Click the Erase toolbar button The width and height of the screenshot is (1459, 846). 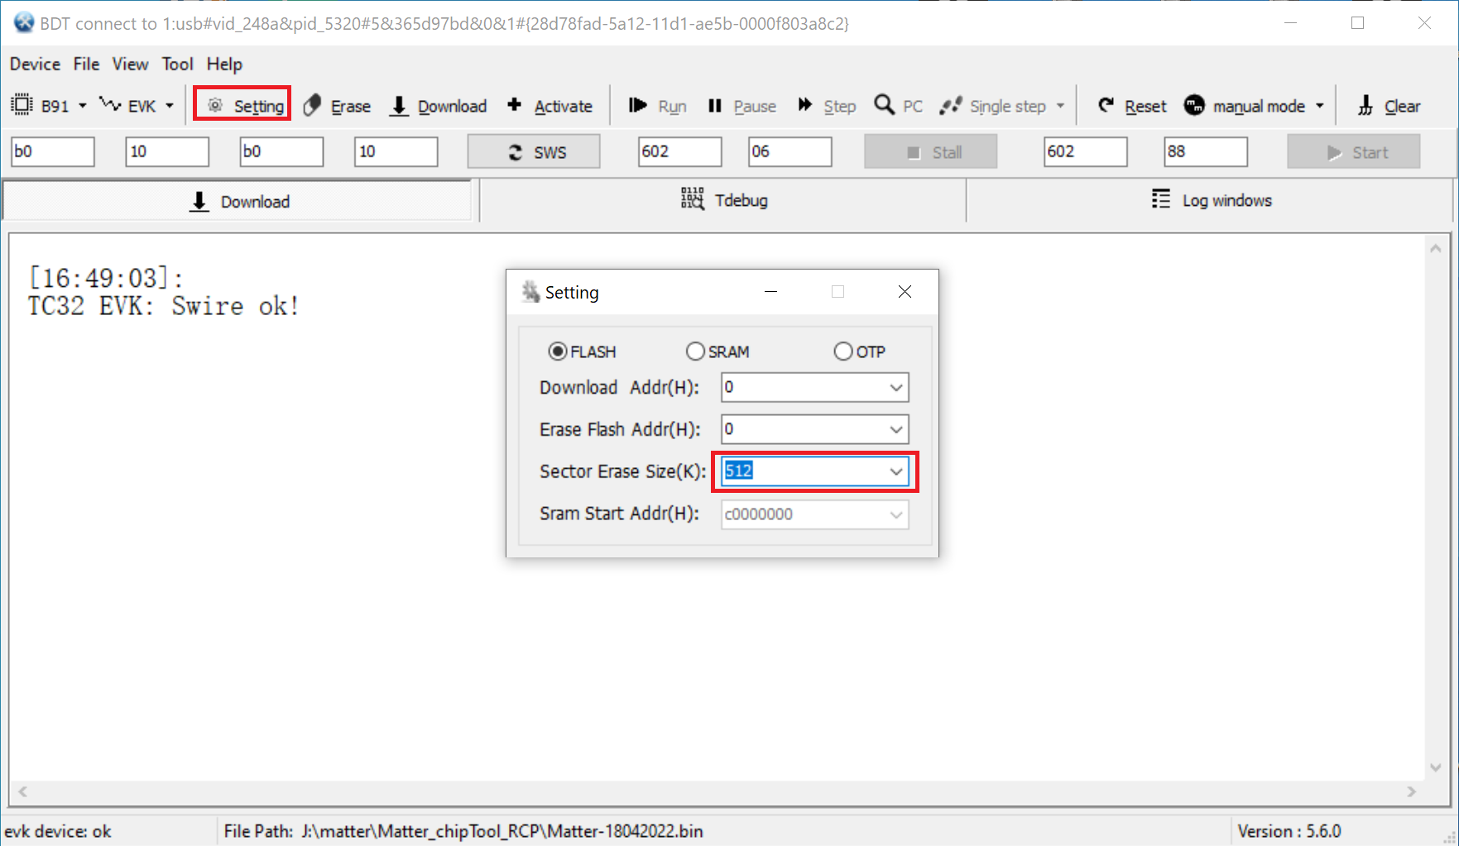tap(337, 106)
